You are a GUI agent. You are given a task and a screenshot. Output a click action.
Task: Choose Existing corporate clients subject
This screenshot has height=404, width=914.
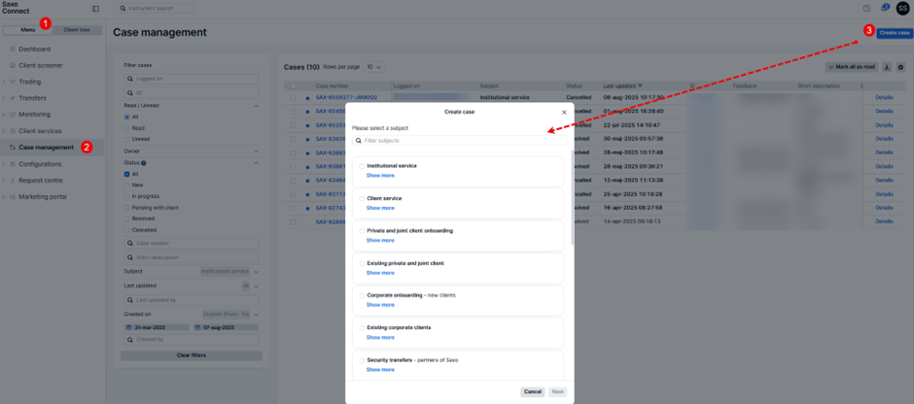pyautogui.click(x=362, y=327)
